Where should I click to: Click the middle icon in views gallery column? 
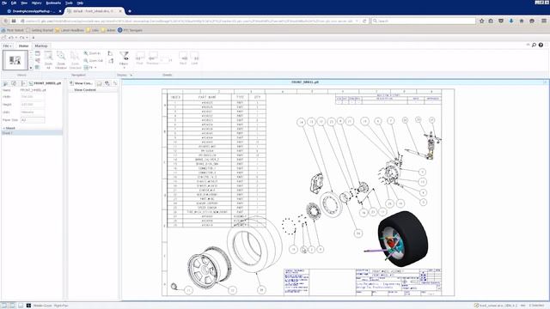38,61
